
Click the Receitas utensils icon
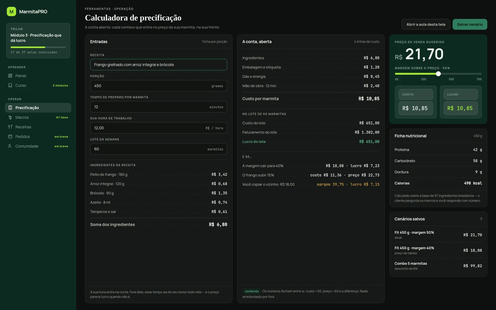click(10, 127)
